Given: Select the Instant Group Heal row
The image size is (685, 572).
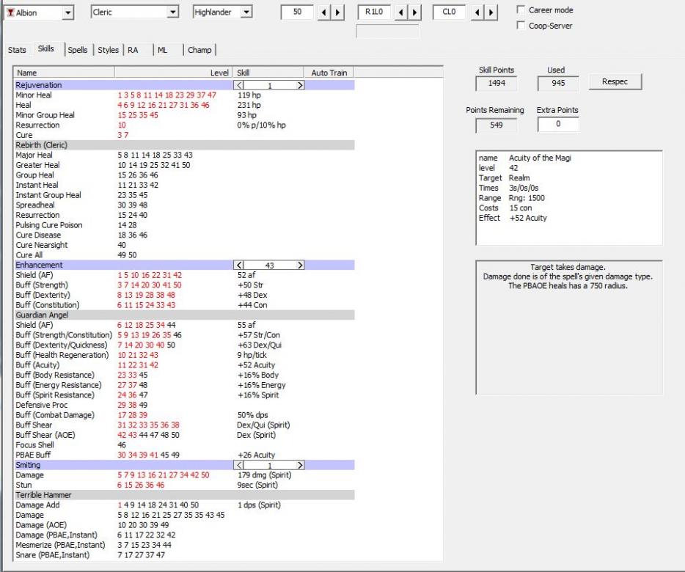Looking at the screenshot, I should tap(184, 195).
